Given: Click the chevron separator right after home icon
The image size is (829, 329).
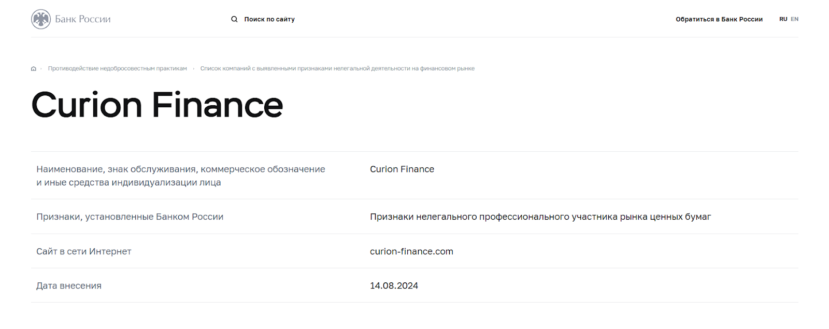Looking at the screenshot, I should click(41, 68).
